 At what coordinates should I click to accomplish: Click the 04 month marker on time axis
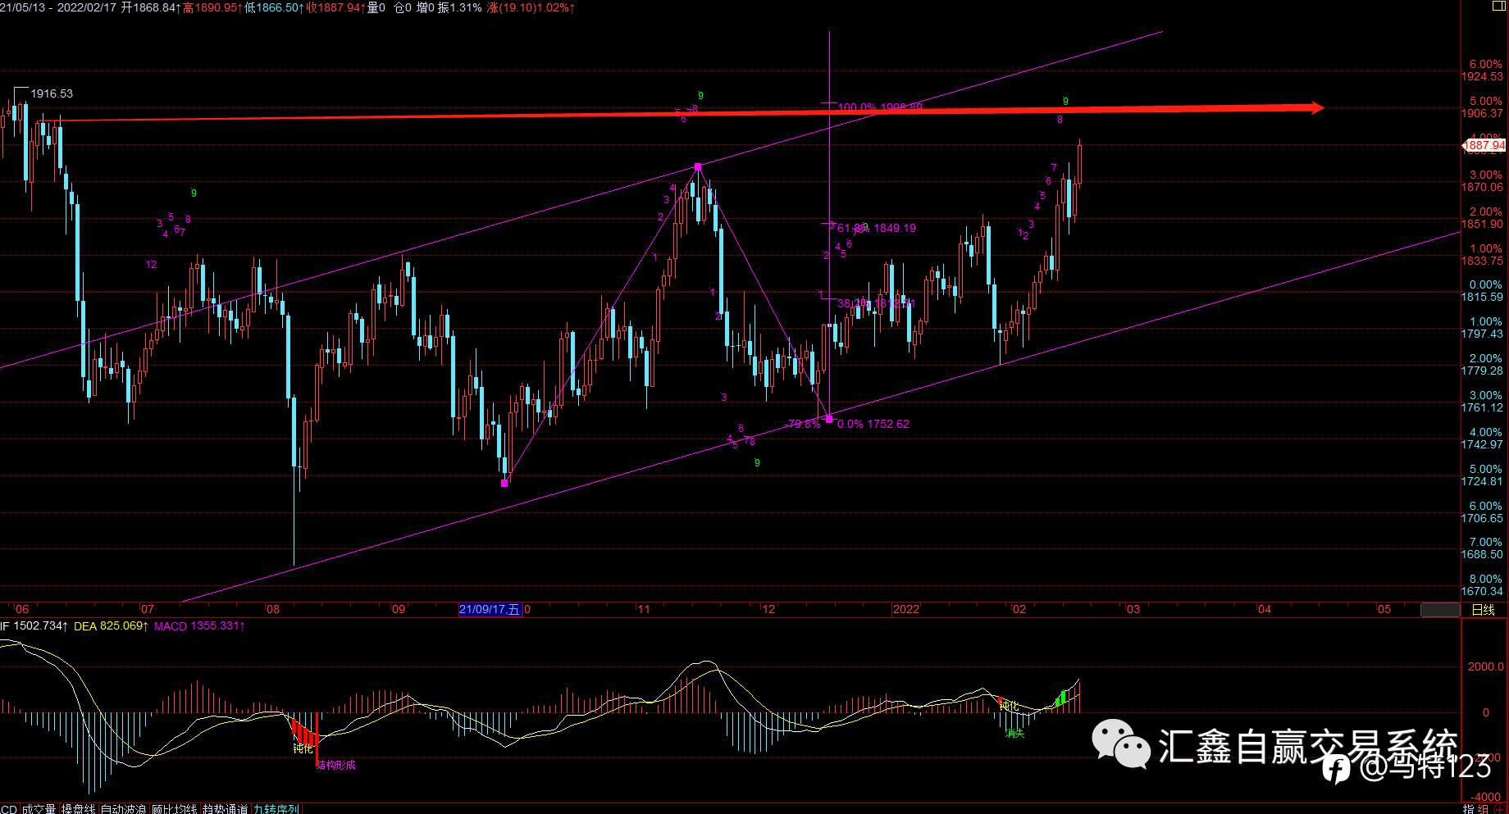coord(1265,609)
